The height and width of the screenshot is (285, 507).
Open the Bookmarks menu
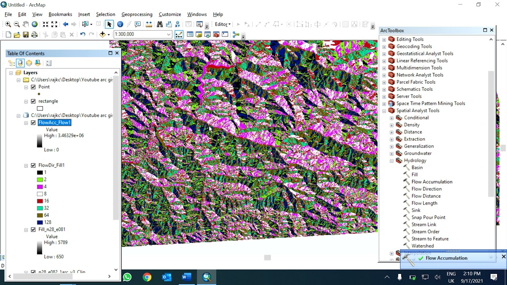(x=60, y=14)
